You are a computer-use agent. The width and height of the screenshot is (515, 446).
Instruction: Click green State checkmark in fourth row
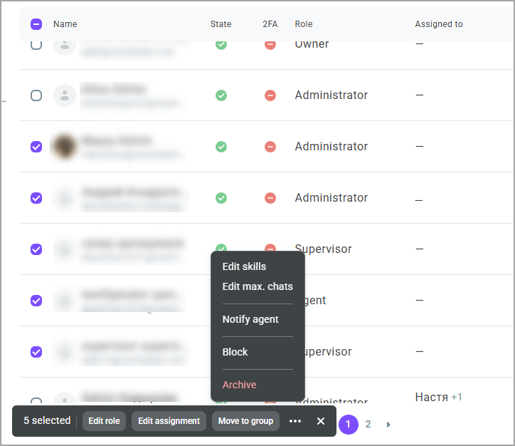click(221, 198)
